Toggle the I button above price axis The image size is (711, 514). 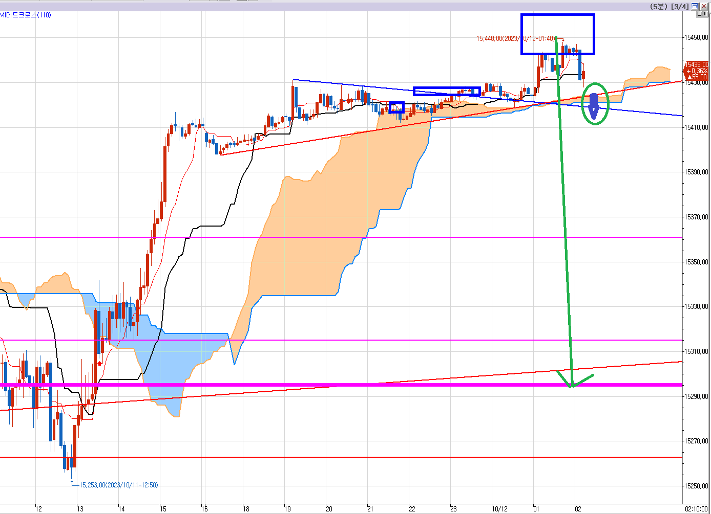click(705, 14)
